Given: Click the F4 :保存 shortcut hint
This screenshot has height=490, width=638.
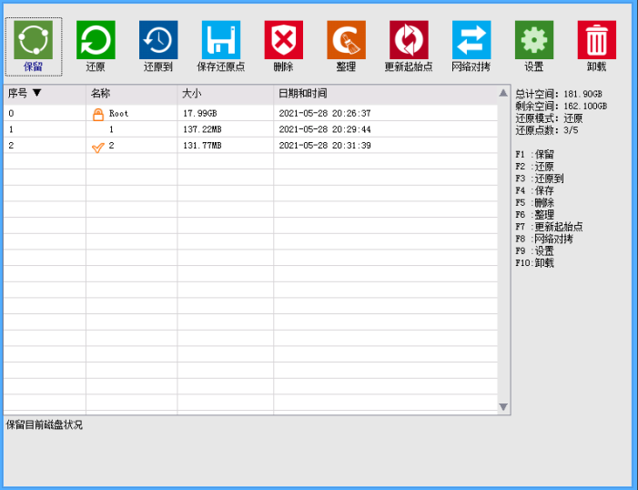Looking at the screenshot, I should [534, 190].
